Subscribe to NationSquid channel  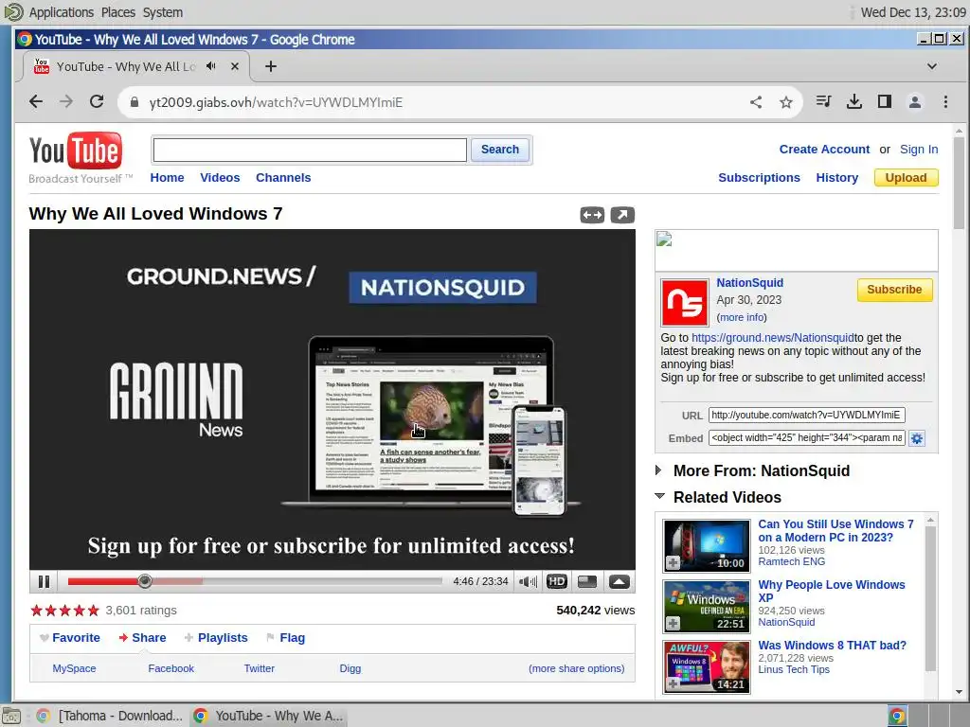point(894,290)
